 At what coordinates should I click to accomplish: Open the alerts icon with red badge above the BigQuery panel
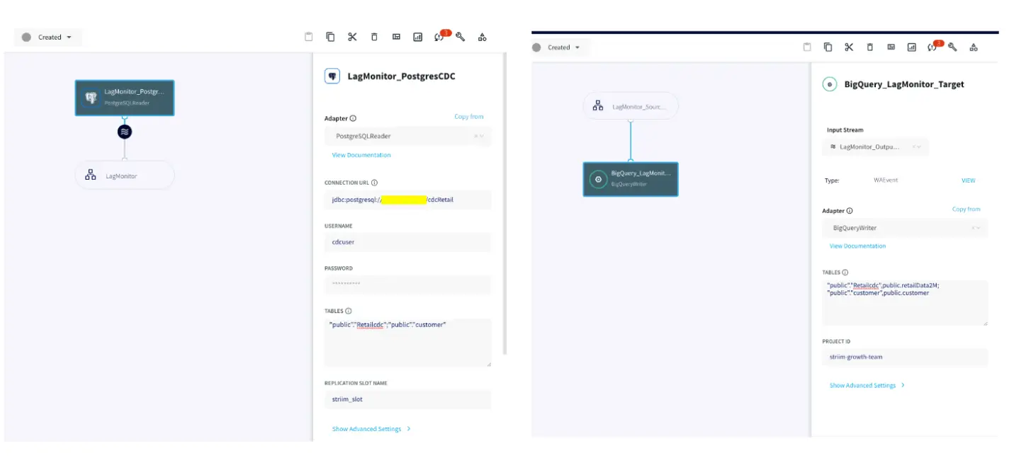click(x=935, y=47)
